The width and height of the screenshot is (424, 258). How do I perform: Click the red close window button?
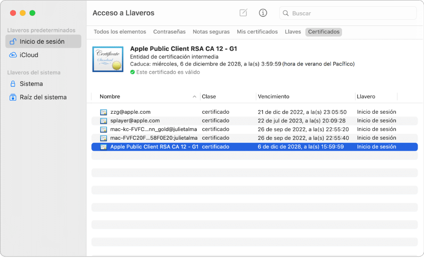(13, 13)
